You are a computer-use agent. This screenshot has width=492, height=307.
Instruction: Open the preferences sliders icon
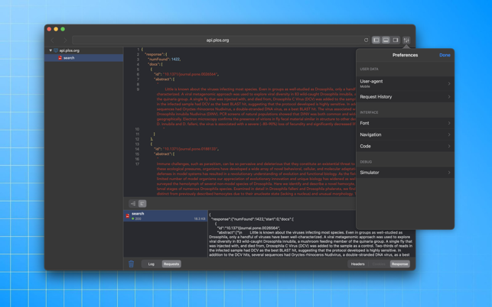(406, 40)
